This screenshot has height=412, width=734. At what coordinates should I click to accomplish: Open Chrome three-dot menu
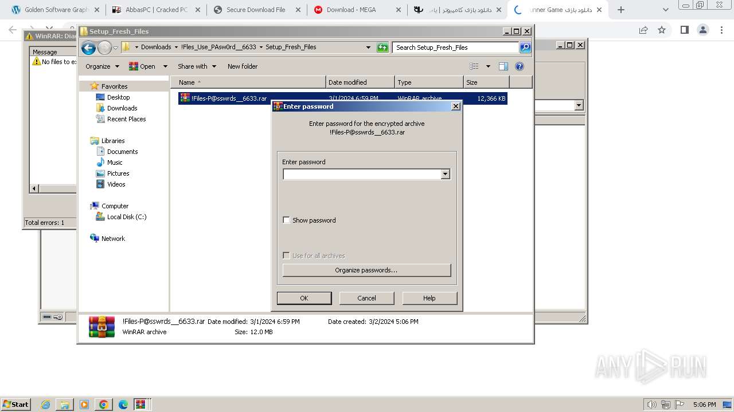pyautogui.click(x=721, y=30)
